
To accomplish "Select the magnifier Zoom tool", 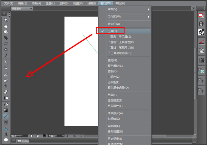I will tap(6, 20).
